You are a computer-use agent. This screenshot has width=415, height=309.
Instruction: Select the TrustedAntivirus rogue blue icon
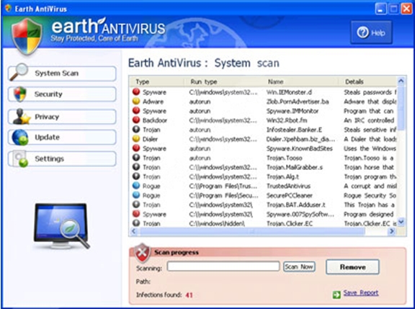coord(136,186)
